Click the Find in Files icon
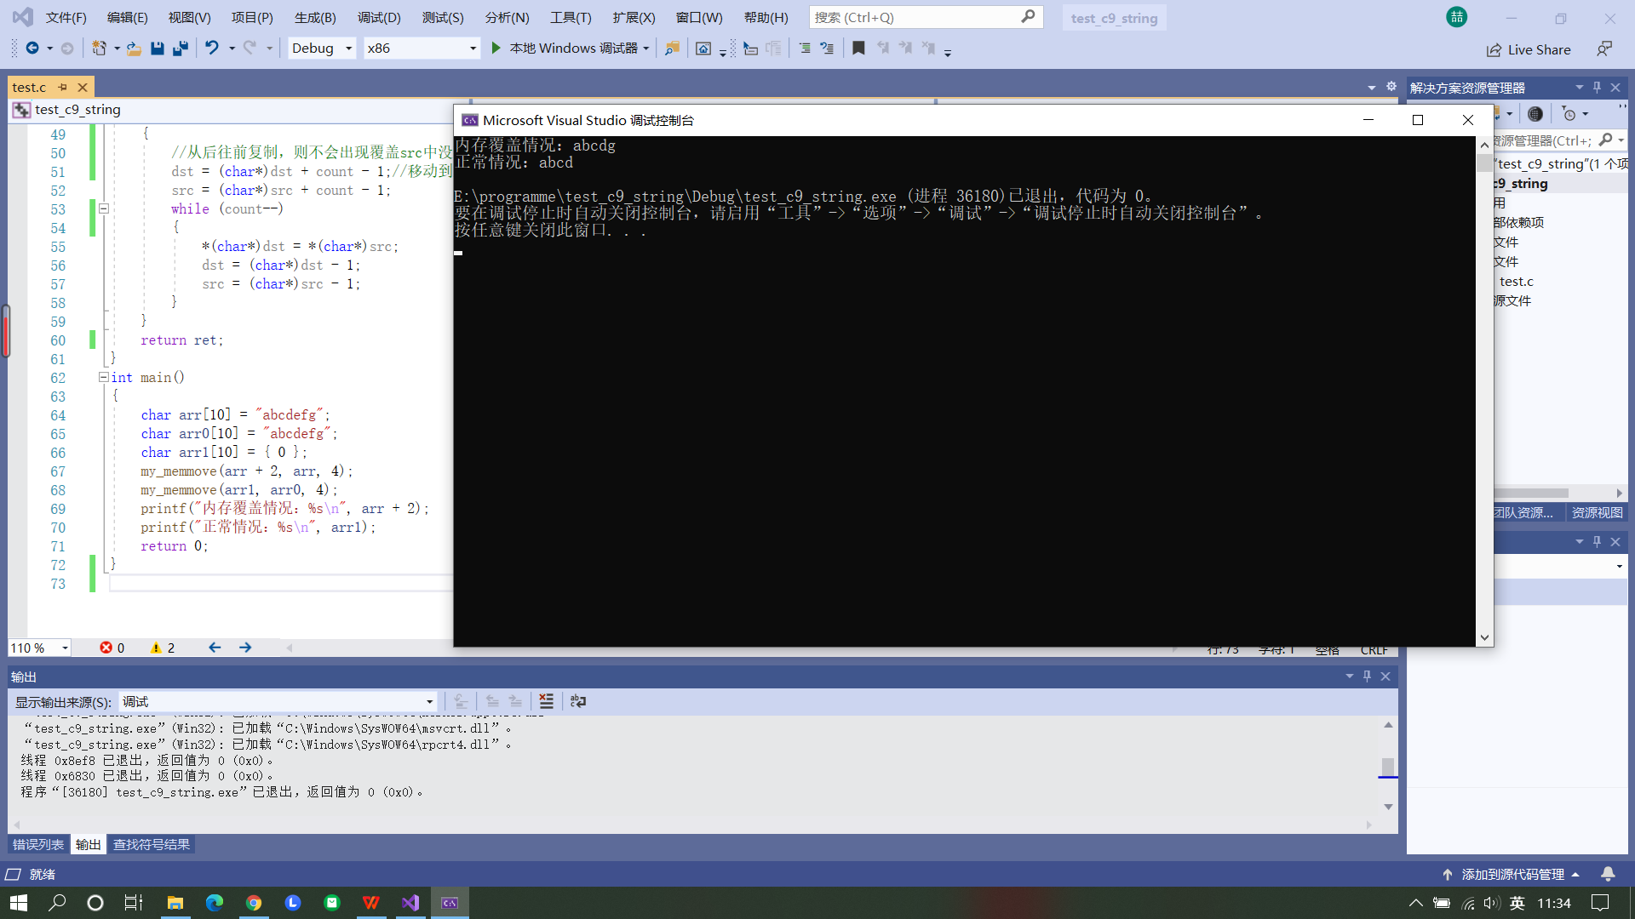The height and width of the screenshot is (919, 1635). pos(672,49)
